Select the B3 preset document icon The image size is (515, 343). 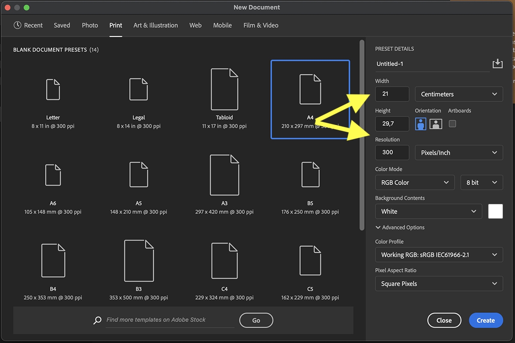pyautogui.click(x=139, y=261)
